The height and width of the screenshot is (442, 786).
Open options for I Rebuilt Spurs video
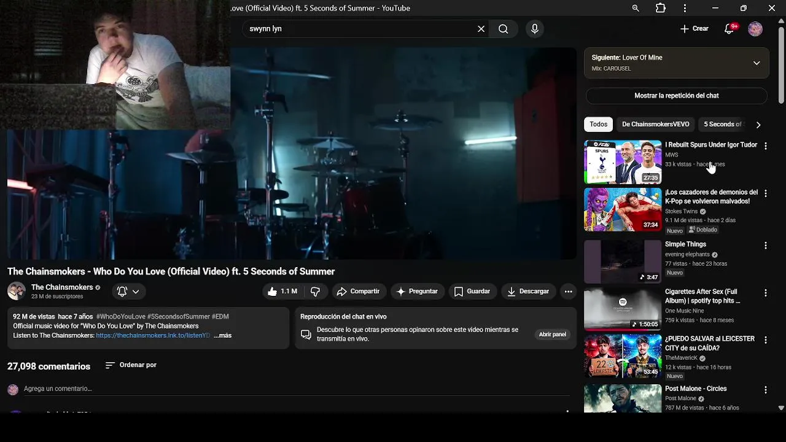[765, 146]
